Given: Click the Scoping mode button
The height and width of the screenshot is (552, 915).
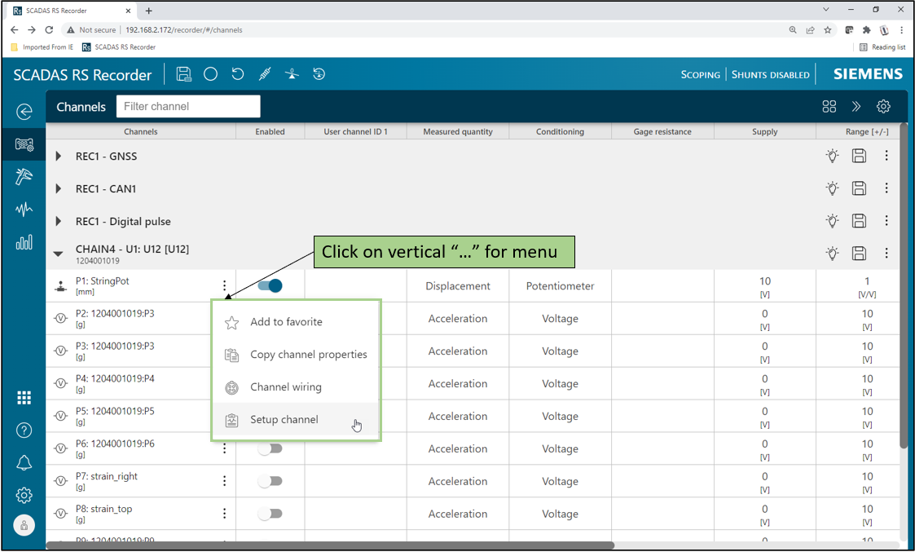Looking at the screenshot, I should (700, 74).
